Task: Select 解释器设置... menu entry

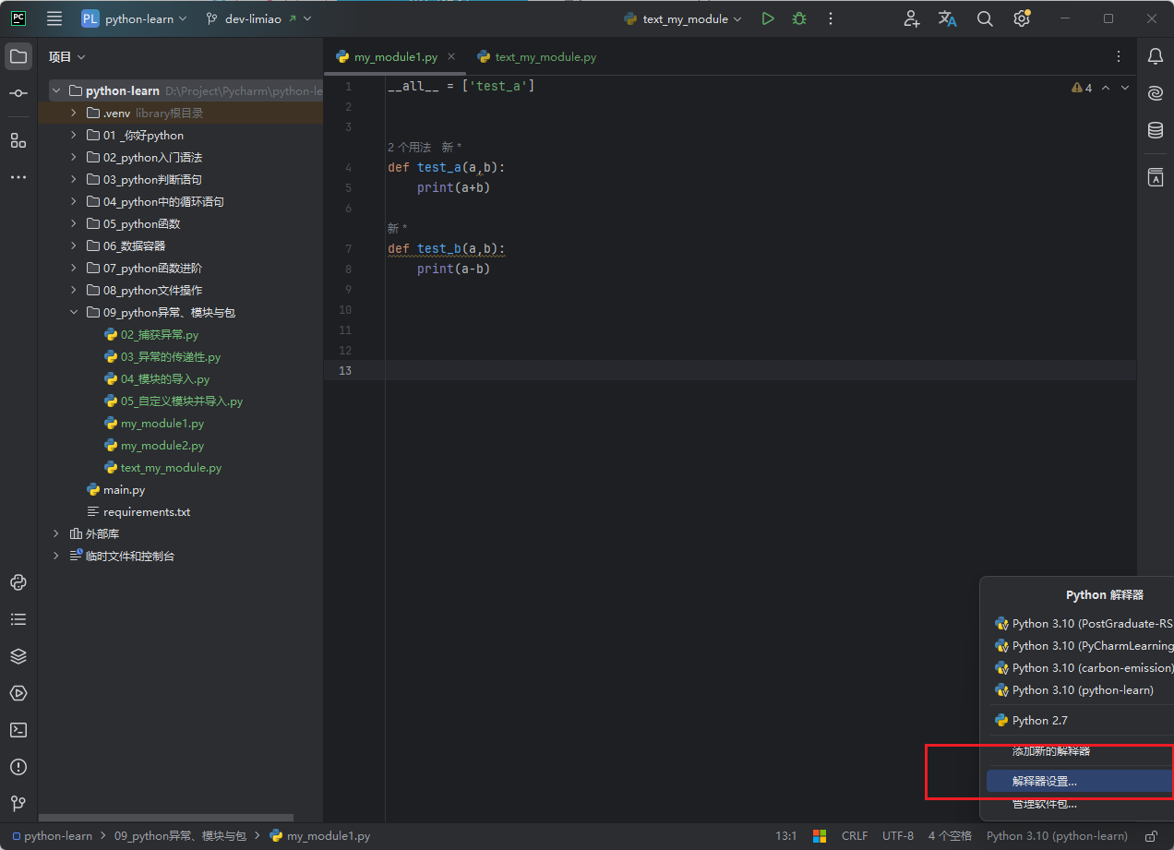Action: 1080,781
